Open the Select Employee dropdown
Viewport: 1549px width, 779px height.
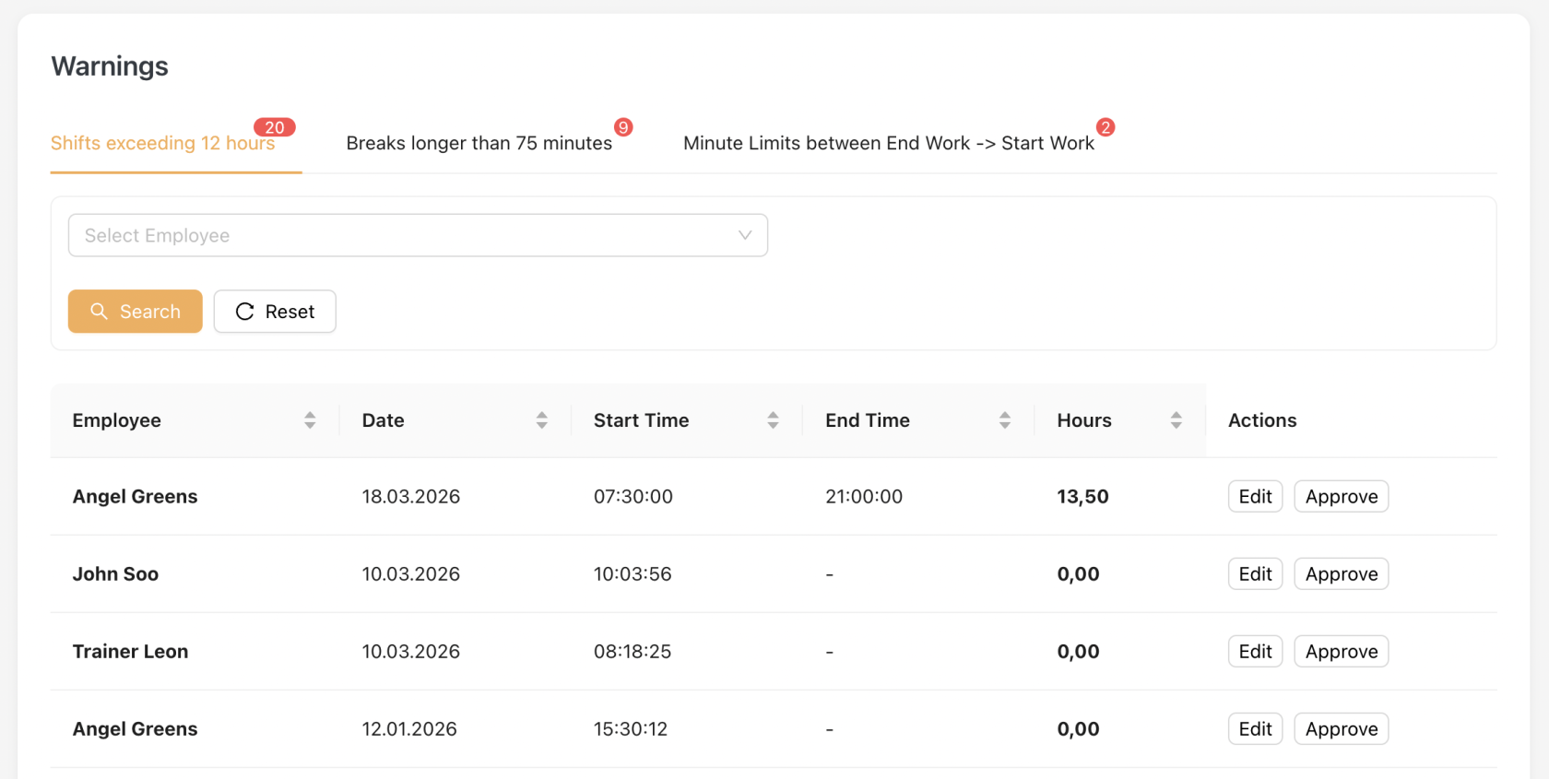[406, 235]
